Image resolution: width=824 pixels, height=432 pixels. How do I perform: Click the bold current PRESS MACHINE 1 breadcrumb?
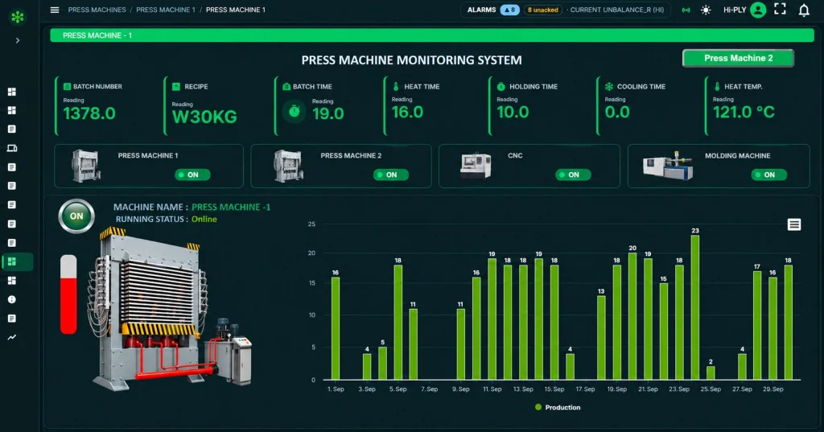[x=236, y=10]
